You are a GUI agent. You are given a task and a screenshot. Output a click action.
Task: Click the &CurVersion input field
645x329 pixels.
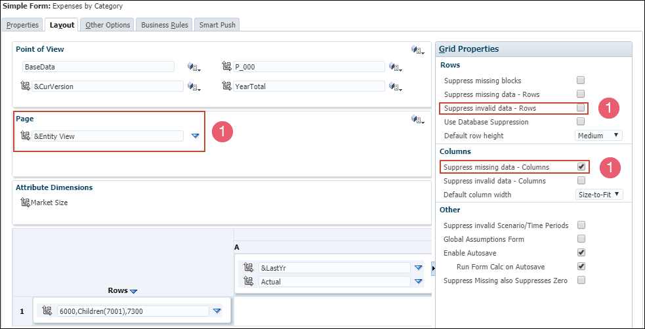click(x=108, y=87)
